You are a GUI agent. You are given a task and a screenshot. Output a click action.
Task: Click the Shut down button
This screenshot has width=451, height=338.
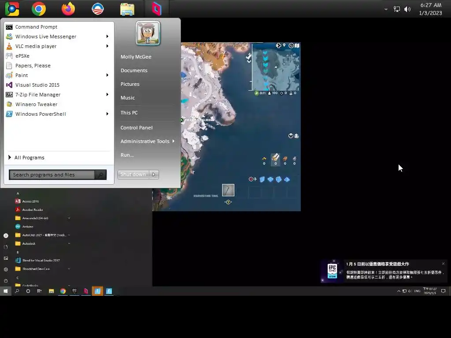[x=133, y=174]
